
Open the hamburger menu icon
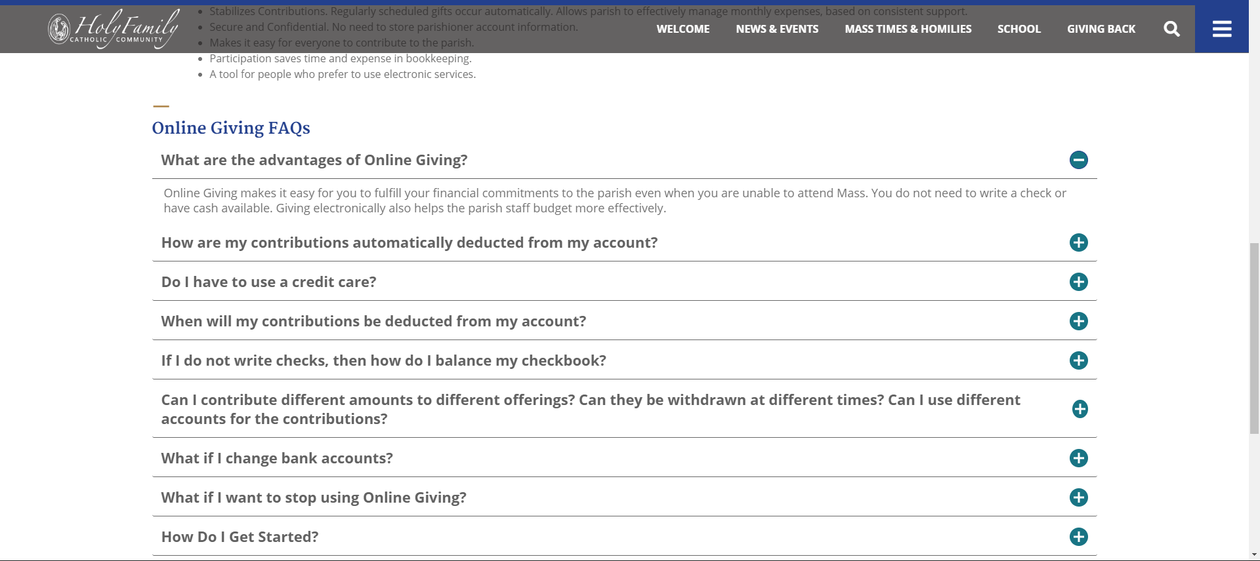tap(1221, 29)
